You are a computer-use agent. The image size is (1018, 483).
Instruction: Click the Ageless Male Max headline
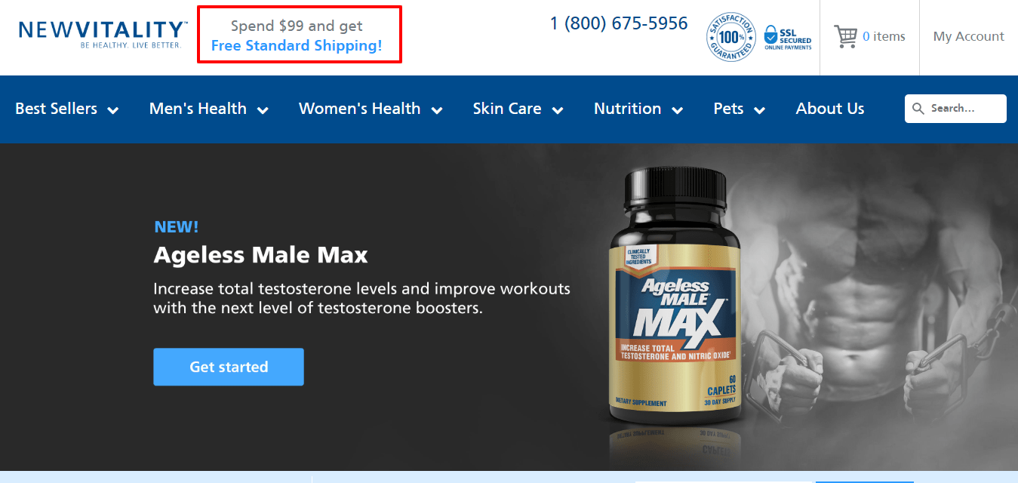coord(260,255)
